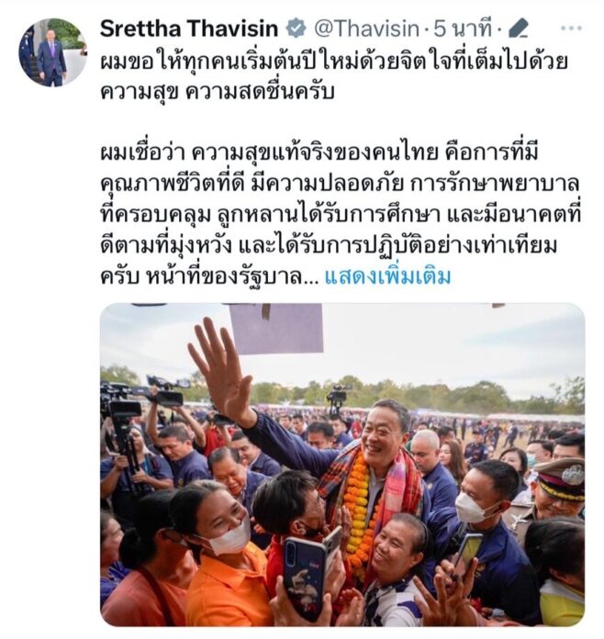Click the dark-cased smartphone in photo
604x639 pixels.
[305, 577]
